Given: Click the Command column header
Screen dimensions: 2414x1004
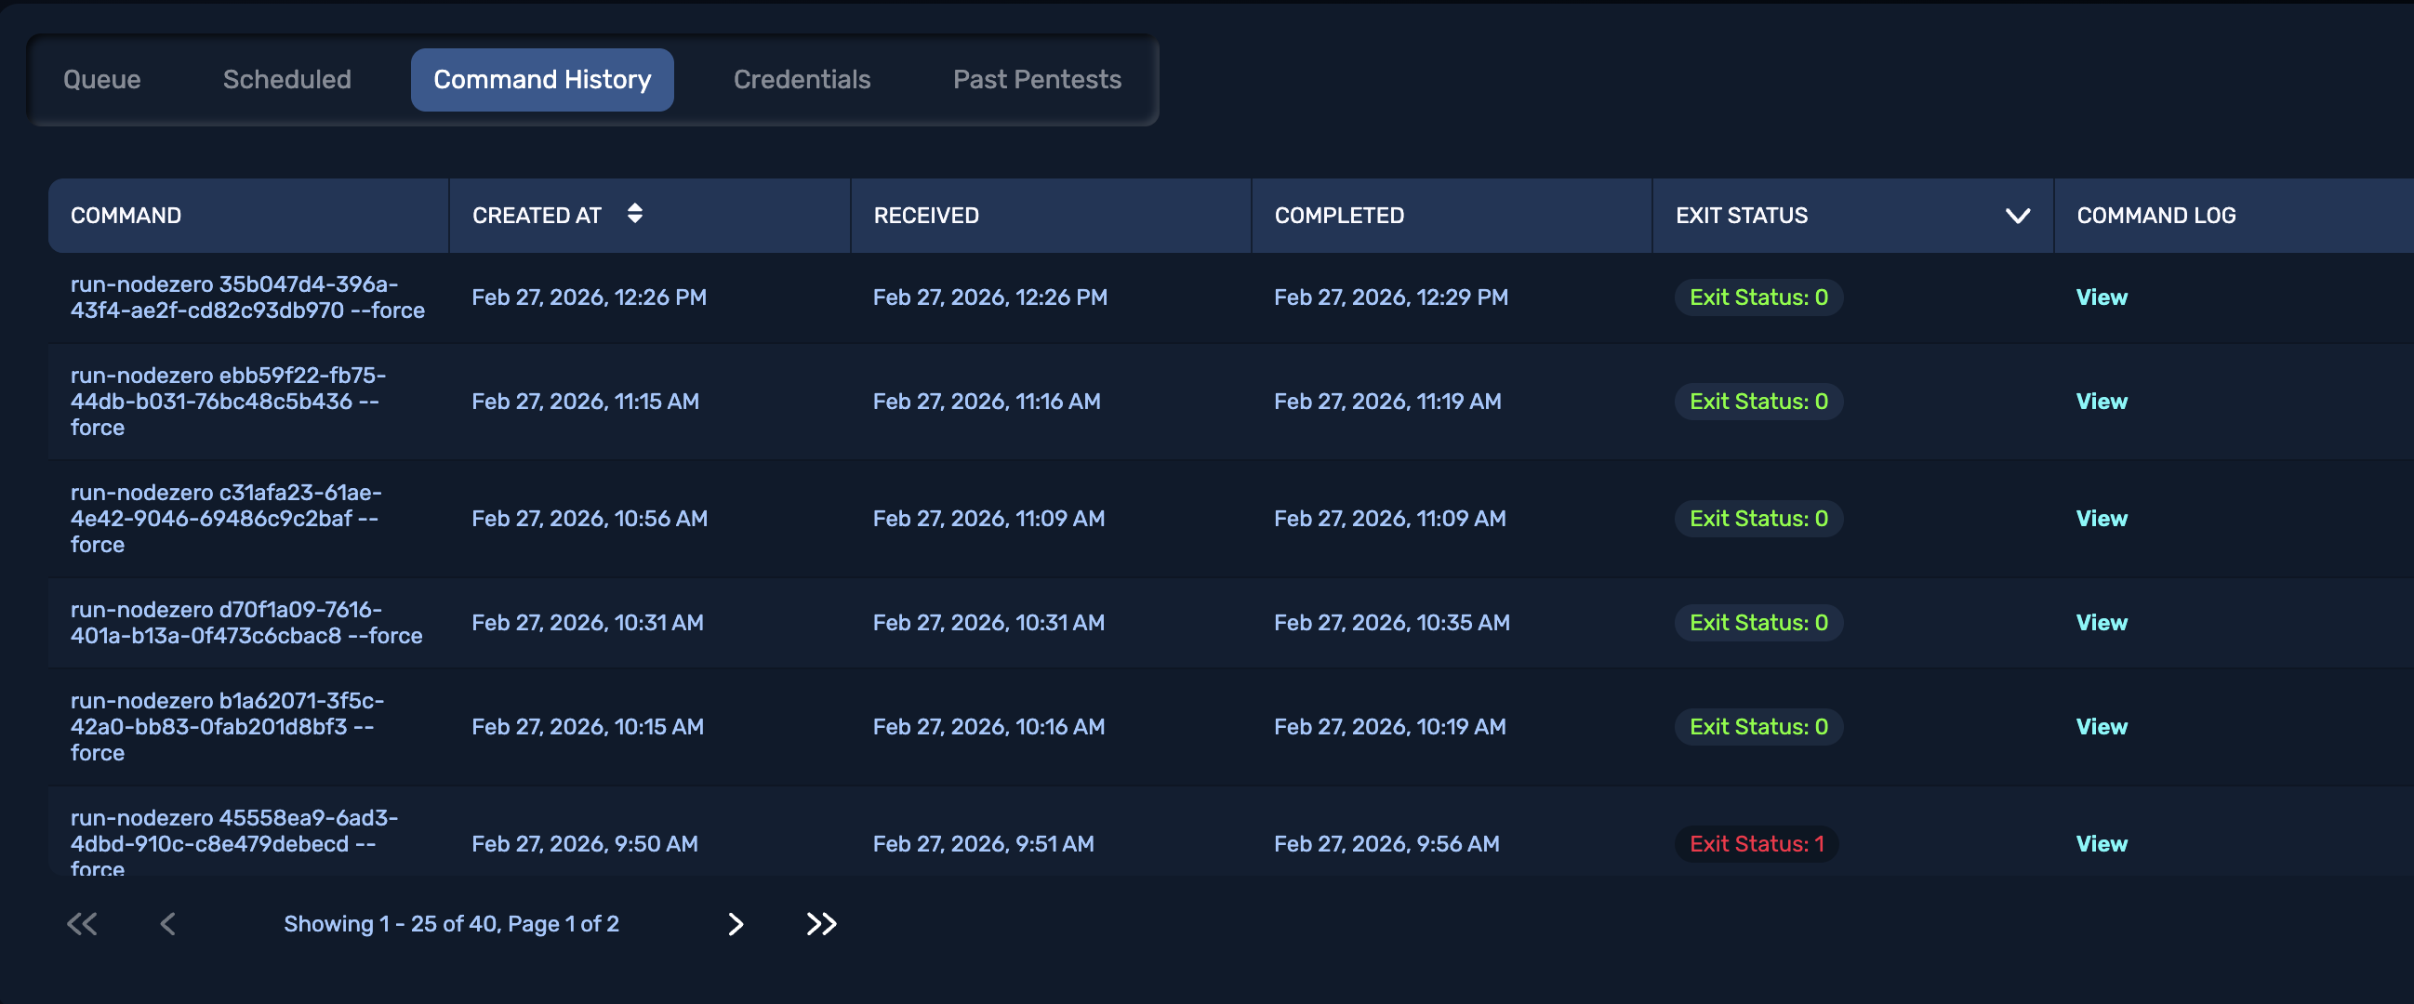Looking at the screenshot, I should coord(126,216).
